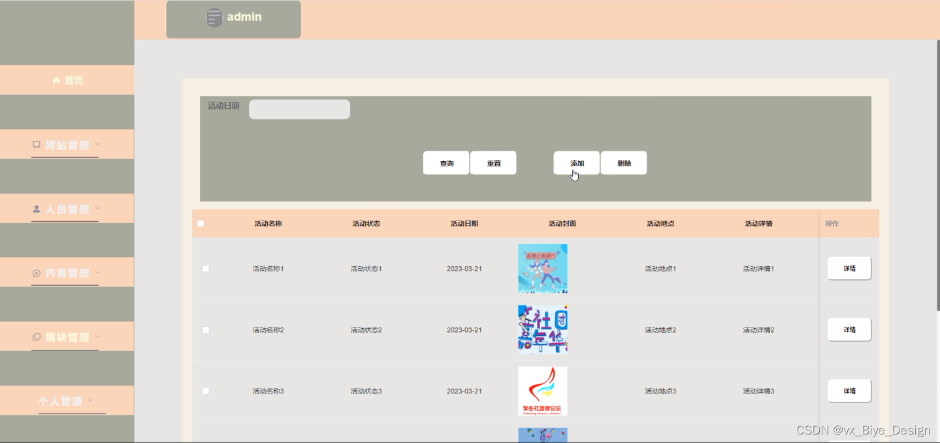Focus the 活动日期 date input field
The height and width of the screenshot is (443, 940).
click(299, 109)
